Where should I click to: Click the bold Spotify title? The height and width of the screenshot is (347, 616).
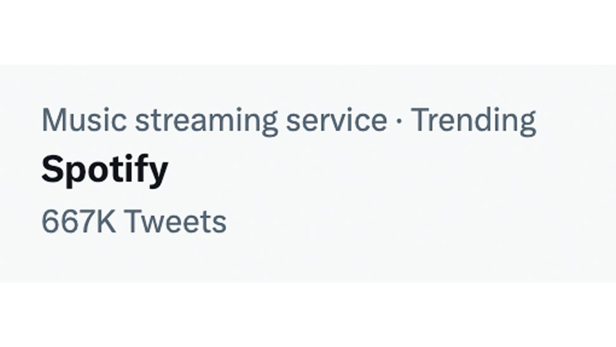click(105, 170)
